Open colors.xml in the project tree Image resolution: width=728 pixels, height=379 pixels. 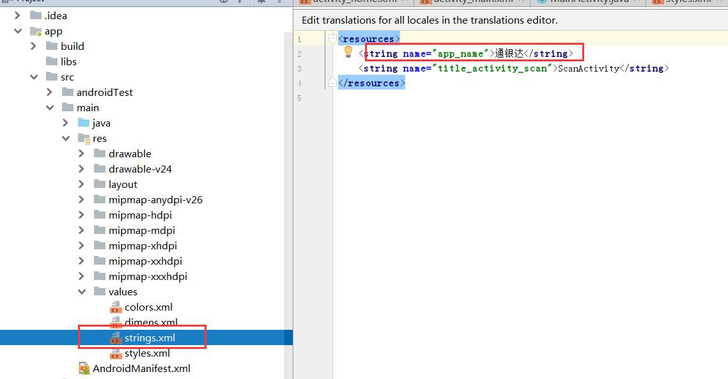(x=148, y=307)
